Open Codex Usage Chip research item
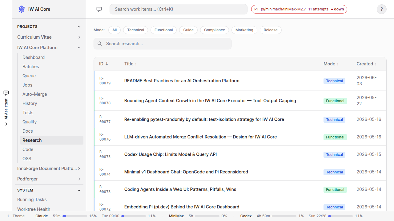Screen dimensions: 394x221 pyautogui.click(x=171, y=154)
